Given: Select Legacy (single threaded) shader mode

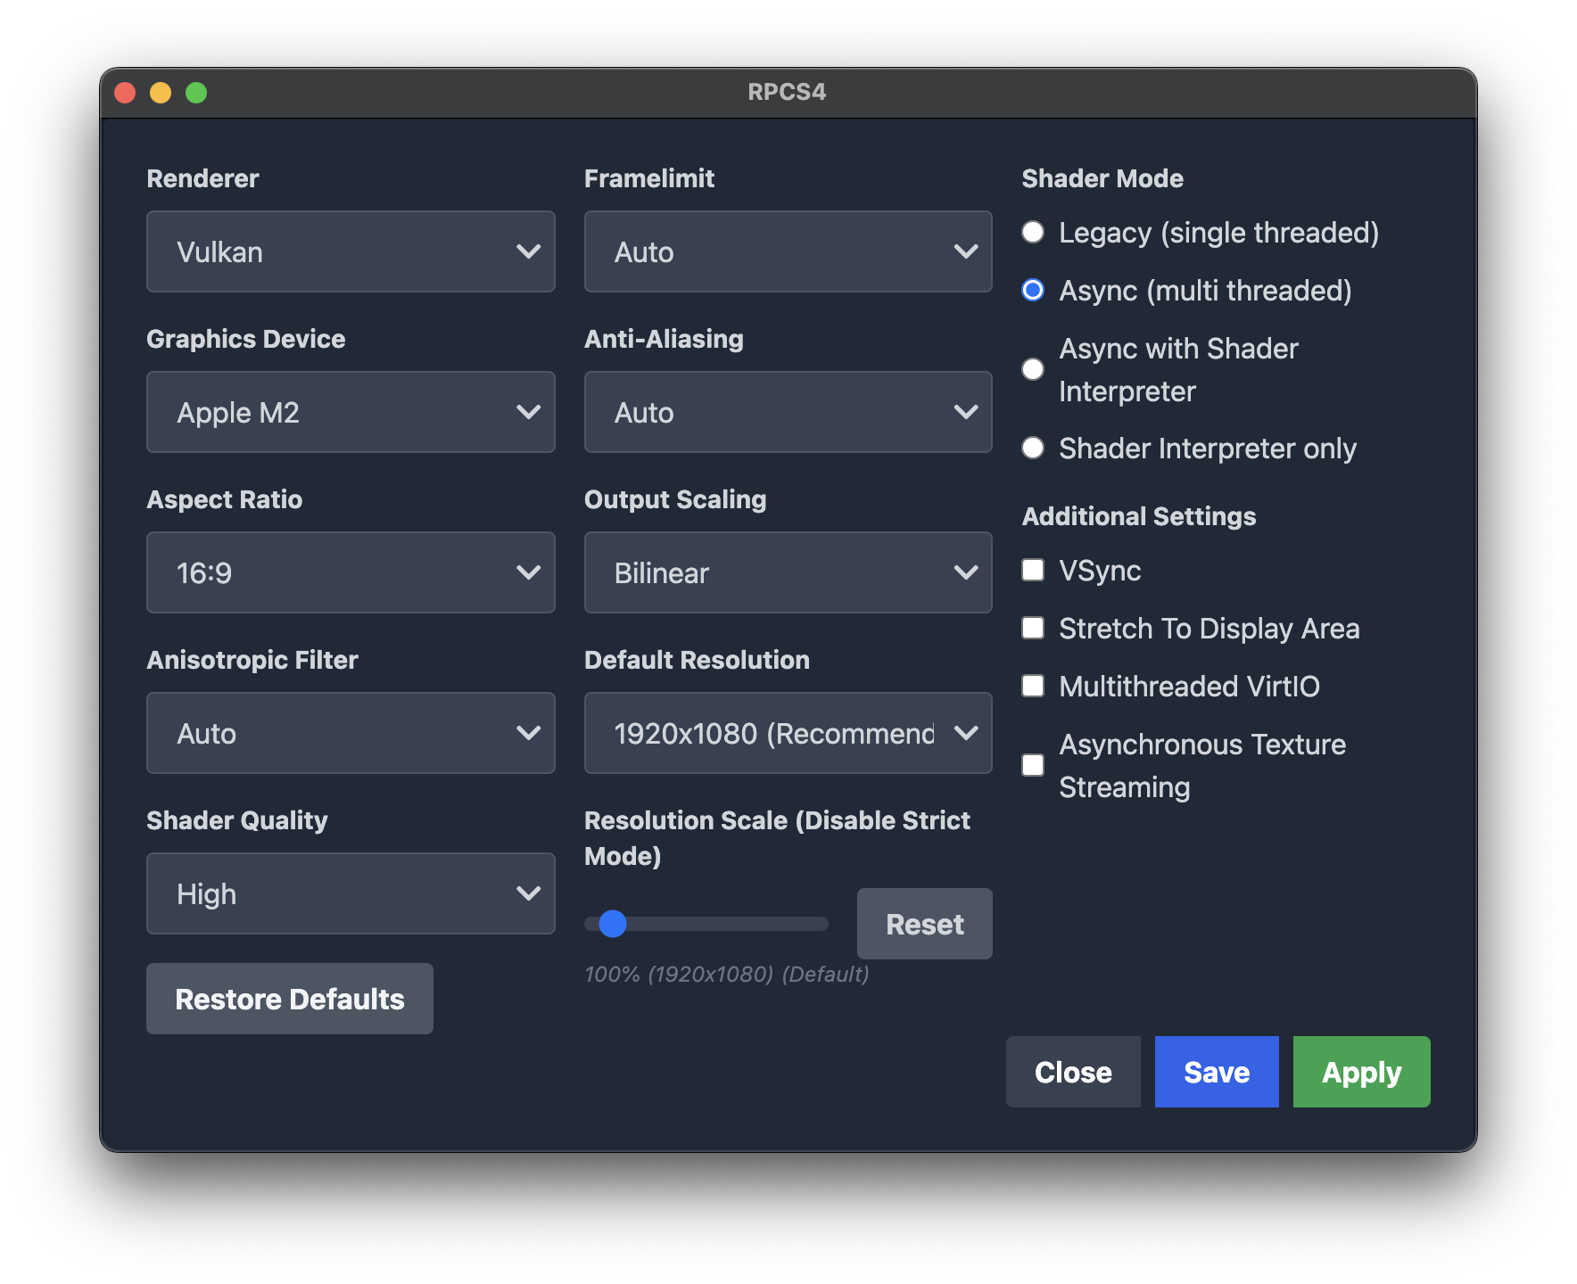Looking at the screenshot, I should [x=1033, y=233].
